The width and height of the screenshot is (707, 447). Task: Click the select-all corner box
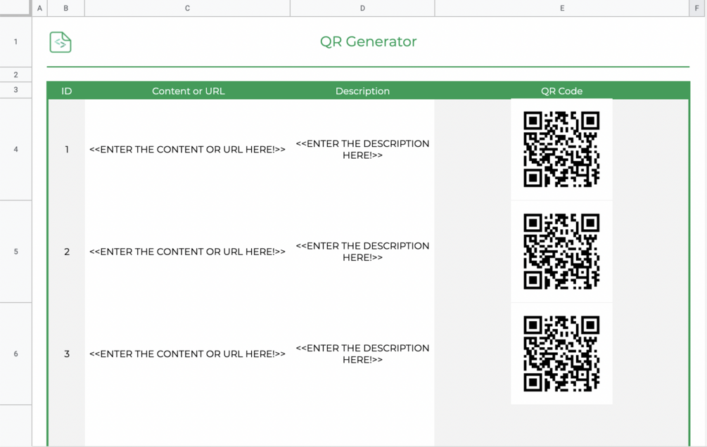pyautogui.click(x=15, y=8)
